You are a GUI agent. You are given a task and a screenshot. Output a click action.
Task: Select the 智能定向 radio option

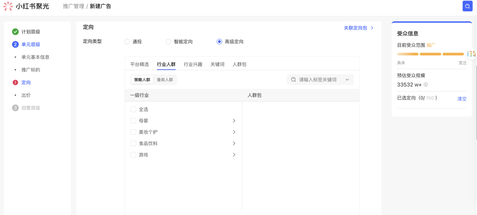click(x=169, y=42)
